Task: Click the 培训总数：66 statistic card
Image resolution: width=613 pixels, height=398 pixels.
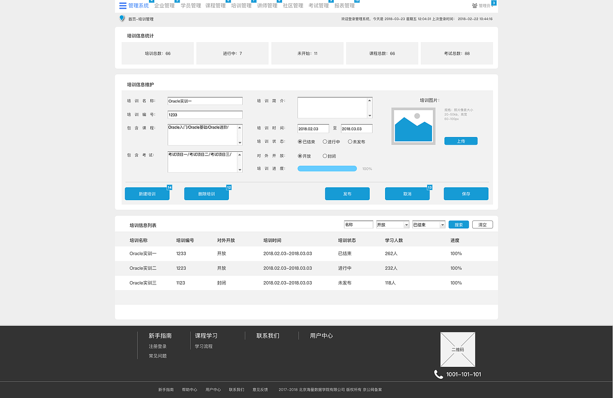Action: [x=158, y=53]
